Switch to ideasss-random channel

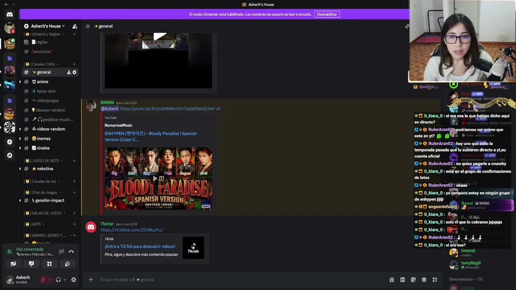[x=50, y=110]
